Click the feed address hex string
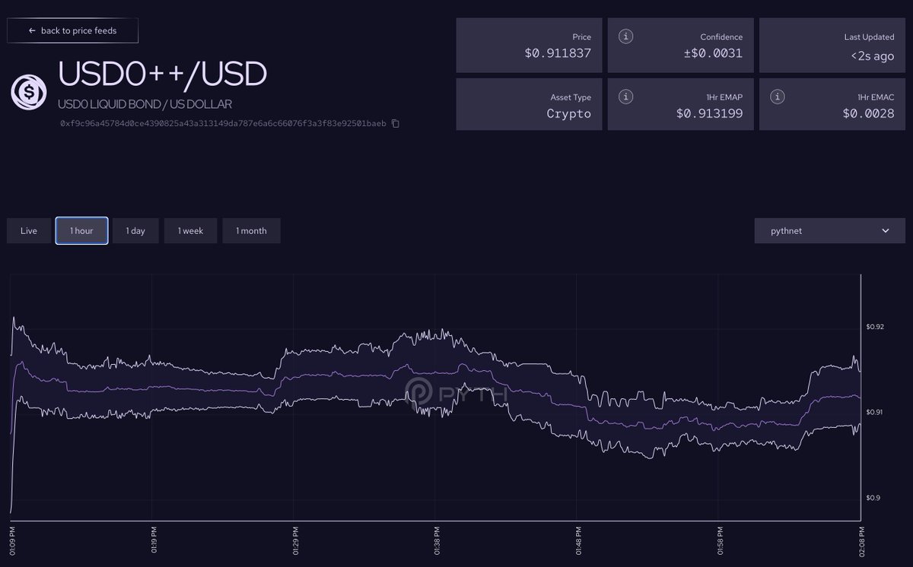Screen dimensions: 913x567 coord(221,122)
